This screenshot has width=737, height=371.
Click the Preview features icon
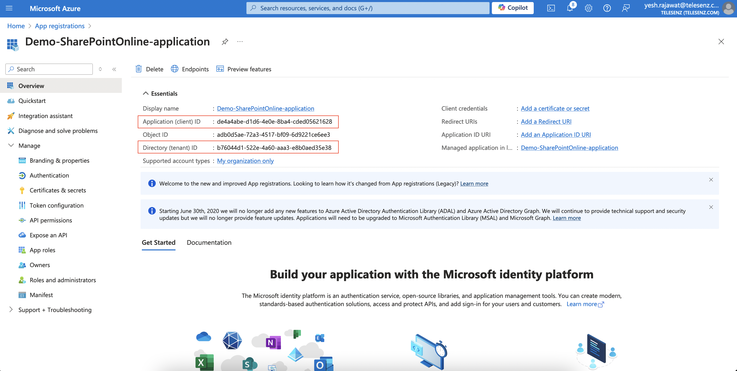[220, 69]
